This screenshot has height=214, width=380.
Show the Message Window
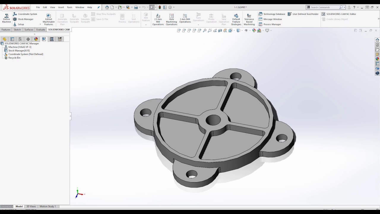[x=270, y=19]
